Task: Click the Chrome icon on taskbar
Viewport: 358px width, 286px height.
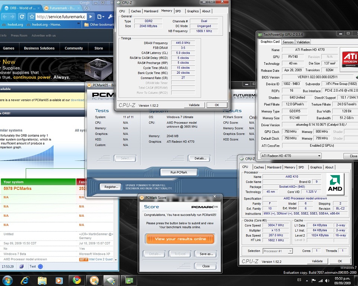Action: click(77, 280)
